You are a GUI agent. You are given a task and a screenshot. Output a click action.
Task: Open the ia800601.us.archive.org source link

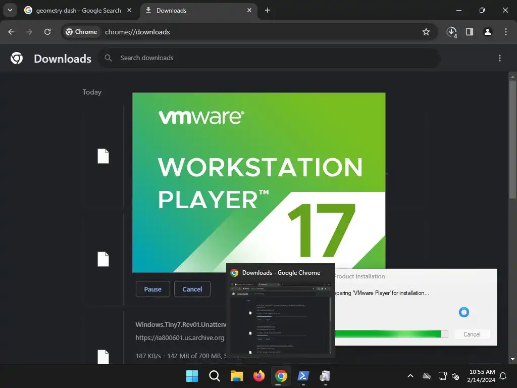pyautogui.click(x=180, y=338)
